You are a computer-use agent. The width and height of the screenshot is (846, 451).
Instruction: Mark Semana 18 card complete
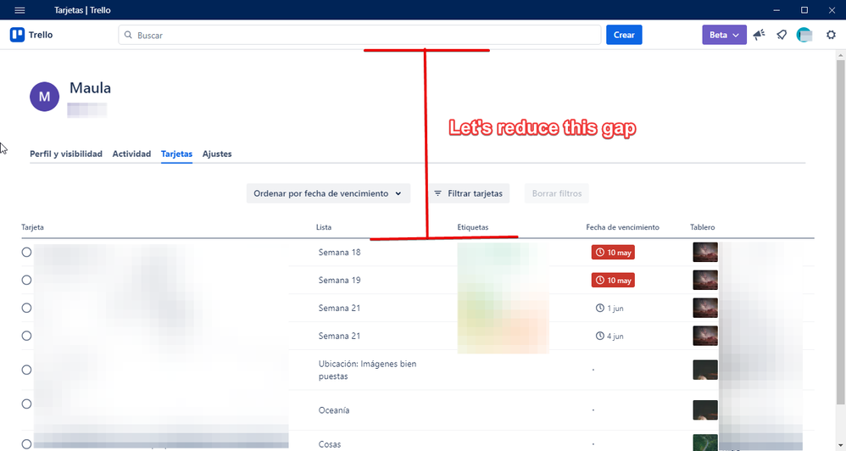[x=26, y=252]
